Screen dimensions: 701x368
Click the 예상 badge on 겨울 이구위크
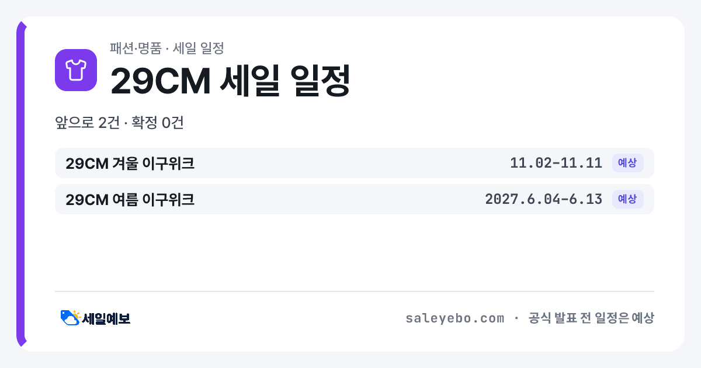pos(627,163)
